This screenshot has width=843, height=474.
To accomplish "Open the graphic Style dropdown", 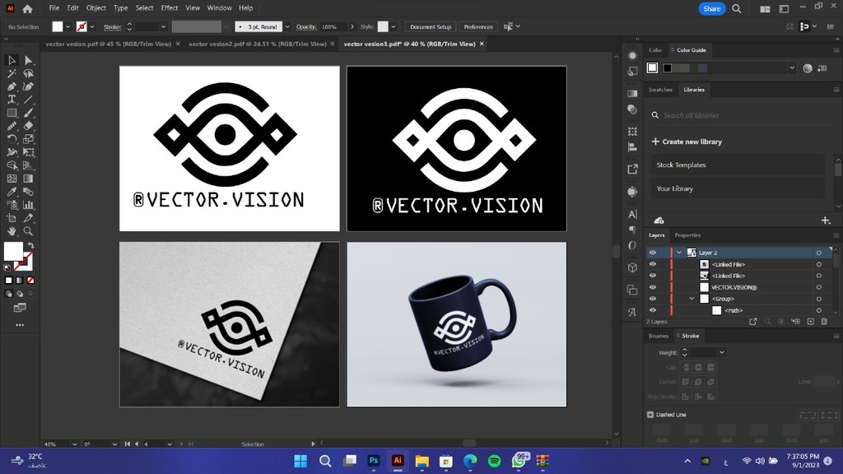I will 394,26.
